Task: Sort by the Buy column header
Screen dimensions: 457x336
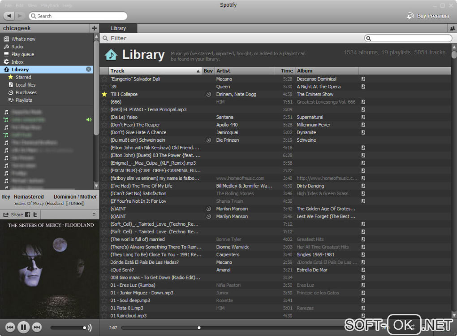Action: tap(208, 70)
